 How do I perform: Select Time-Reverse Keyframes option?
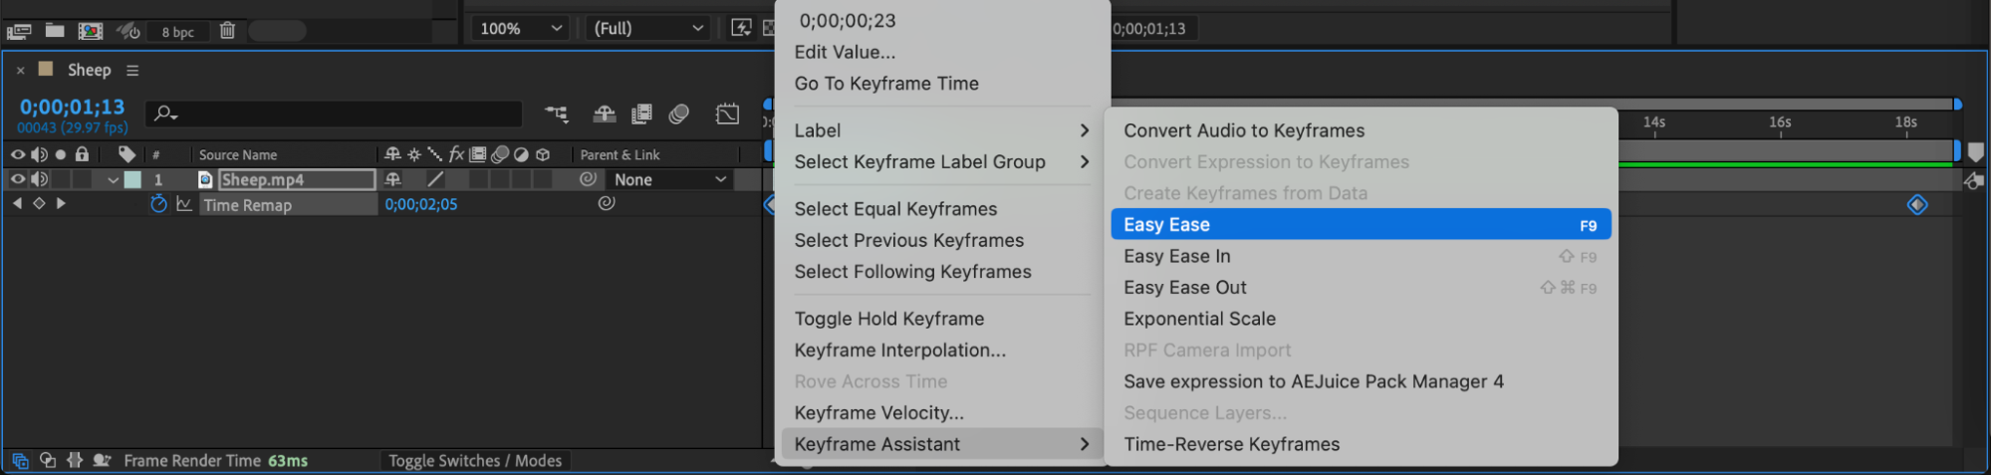tap(1231, 444)
